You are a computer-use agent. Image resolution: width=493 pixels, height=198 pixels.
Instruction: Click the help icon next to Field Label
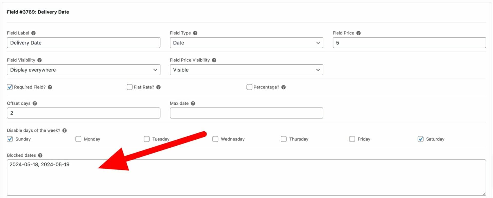[x=33, y=33]
